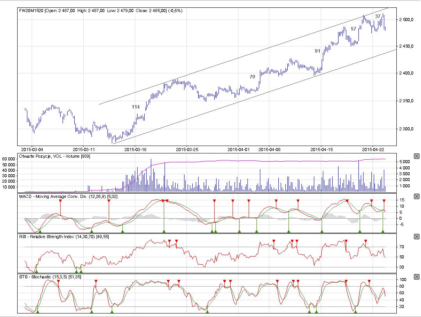This screenshot has height=317, width=421.
Task: Click the 10 000 open interest axis value
Action: [x=9, y=187]
